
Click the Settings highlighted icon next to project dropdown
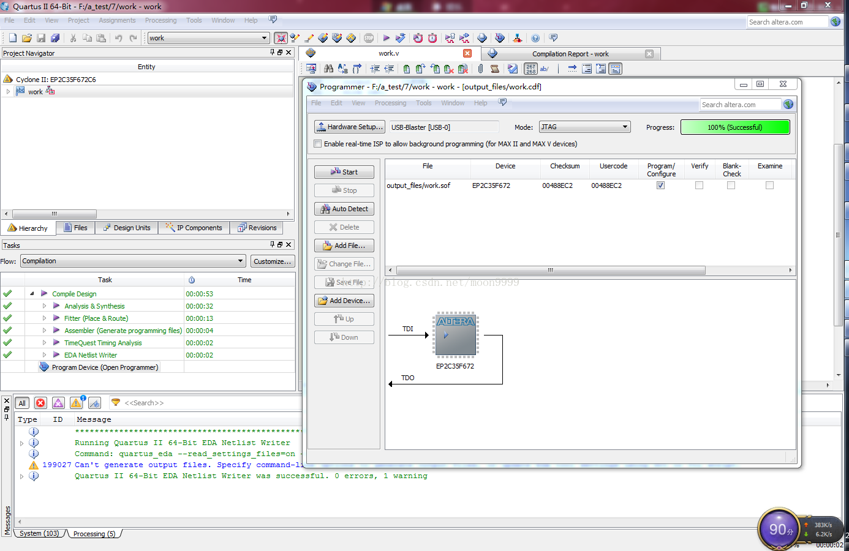click(281, 38)
